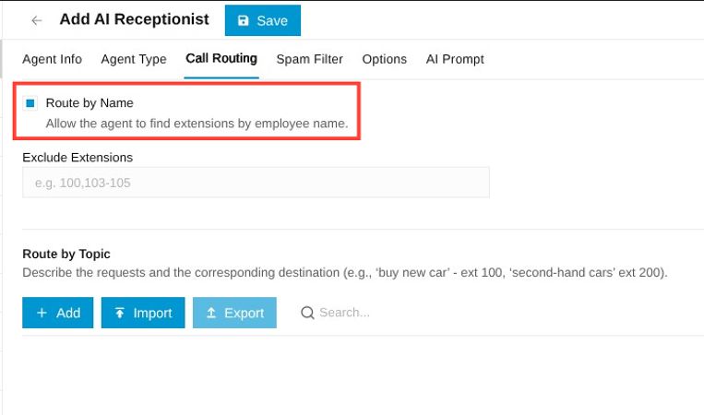
Task: Open the Spam Filter tab
Action: (x=310, y=59)
